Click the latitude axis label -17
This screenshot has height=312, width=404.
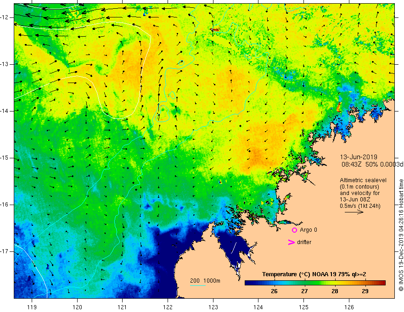point(5,251)
